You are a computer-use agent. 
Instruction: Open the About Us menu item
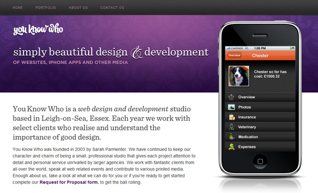point(78,8)
